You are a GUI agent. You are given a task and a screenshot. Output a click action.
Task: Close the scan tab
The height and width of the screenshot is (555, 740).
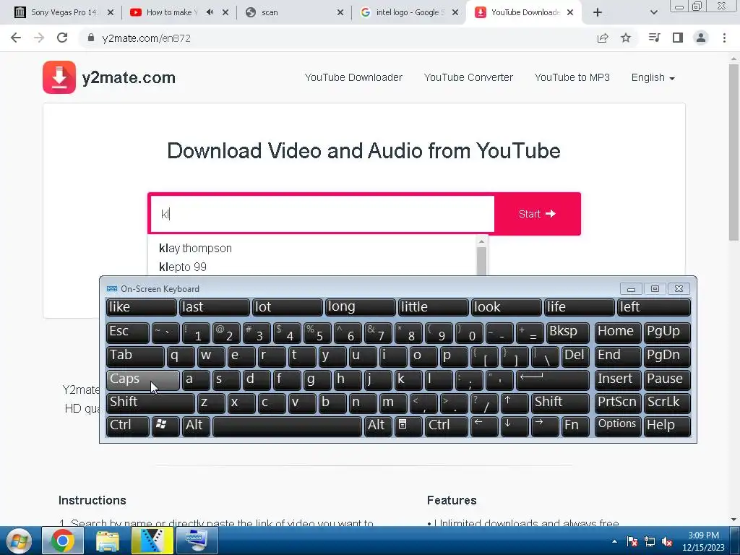coord(340,12)
